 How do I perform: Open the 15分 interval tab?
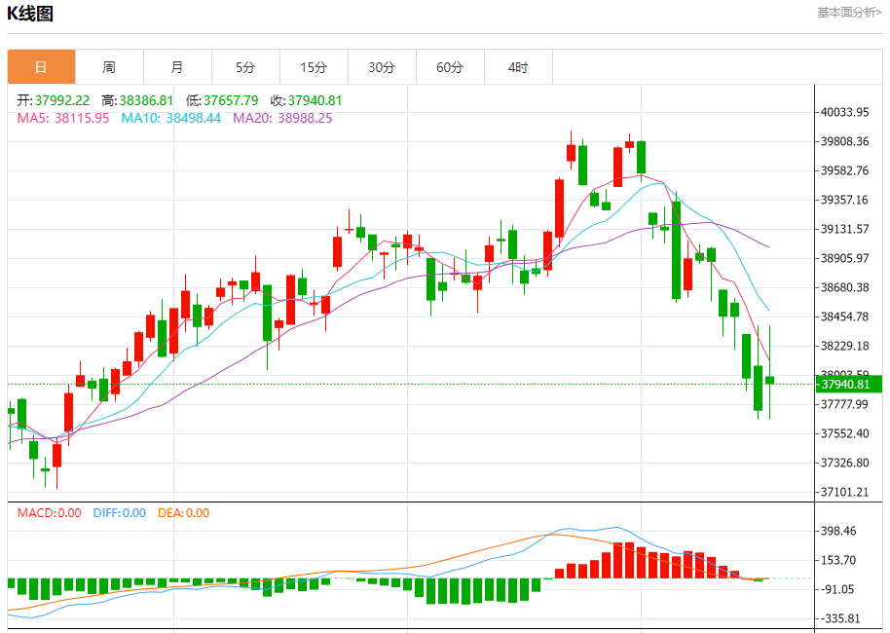[314, 67]
